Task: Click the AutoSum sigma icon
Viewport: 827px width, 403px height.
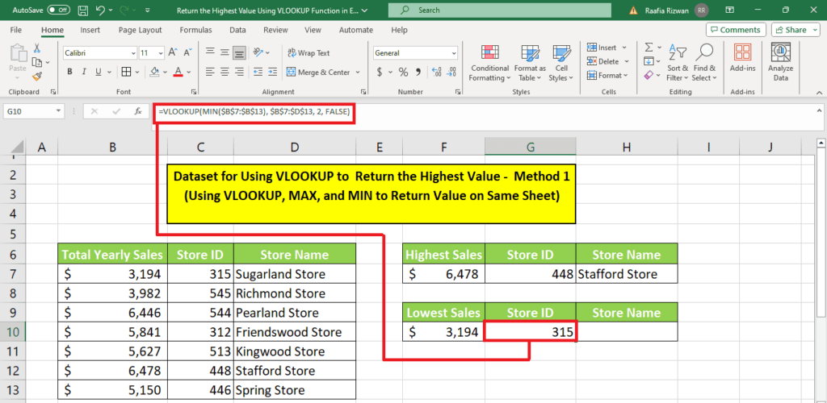Action: 649,48
